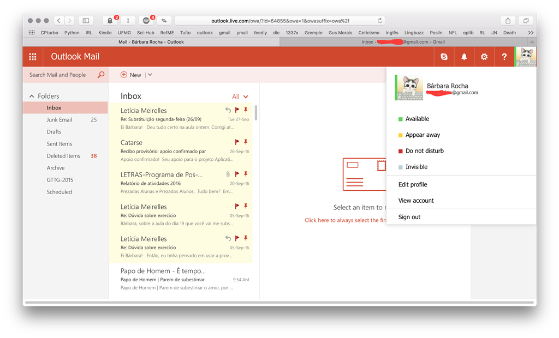Show more bookmarks with the overflow chevron
The image size is (559, 338).
coord(531,32)
